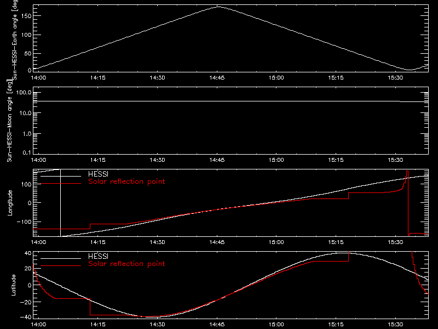Click 14:45 time label under Moon angle plot

click(217, 160)
